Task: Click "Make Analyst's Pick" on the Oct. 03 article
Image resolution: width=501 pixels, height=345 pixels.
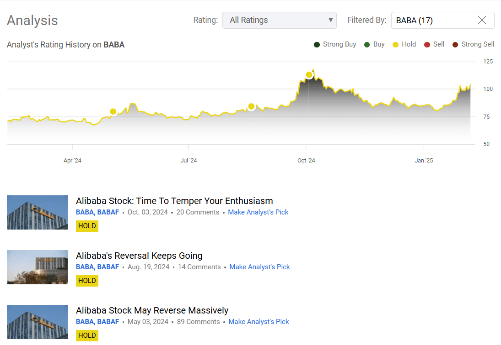Action: coord(258,212)
